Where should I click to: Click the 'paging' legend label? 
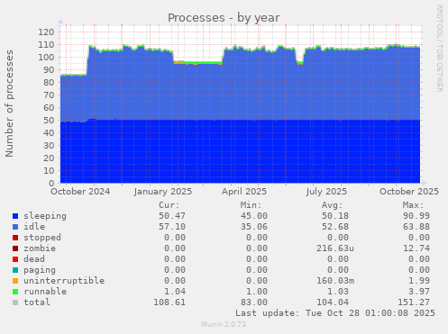40,270
